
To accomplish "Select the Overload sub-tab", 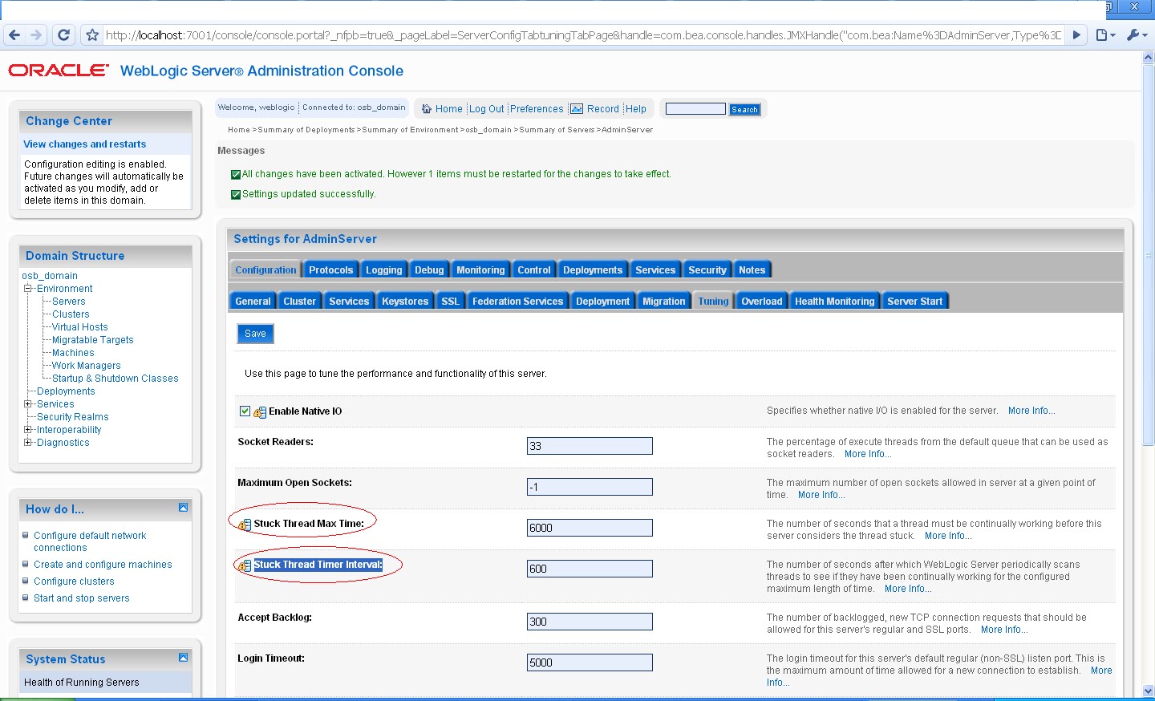I will tap(762, 302).
